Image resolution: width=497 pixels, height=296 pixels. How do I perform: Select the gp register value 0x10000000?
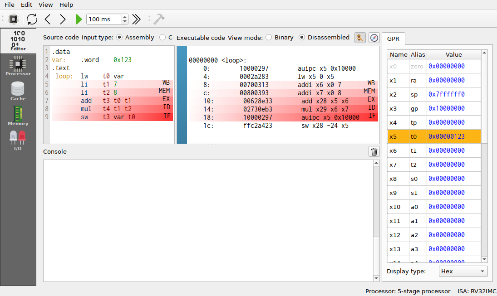click(x=453, y=108)
